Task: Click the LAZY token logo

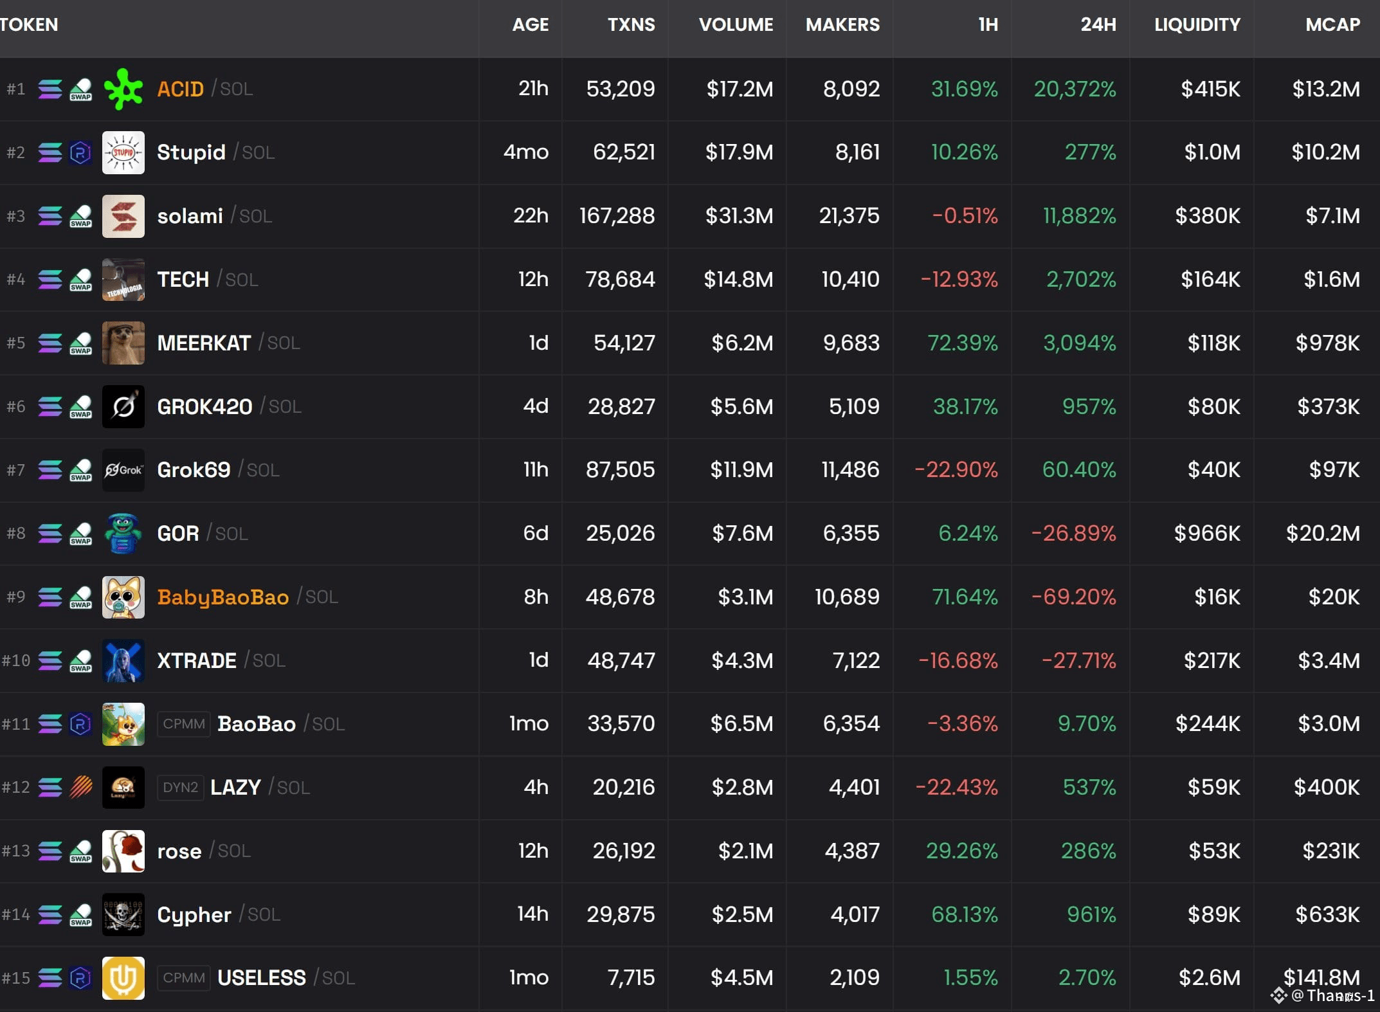Action: coord(123,788)
